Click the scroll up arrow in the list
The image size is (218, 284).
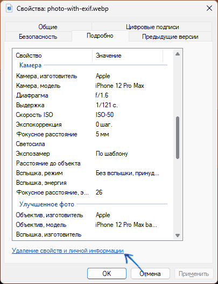pos(178,54)
